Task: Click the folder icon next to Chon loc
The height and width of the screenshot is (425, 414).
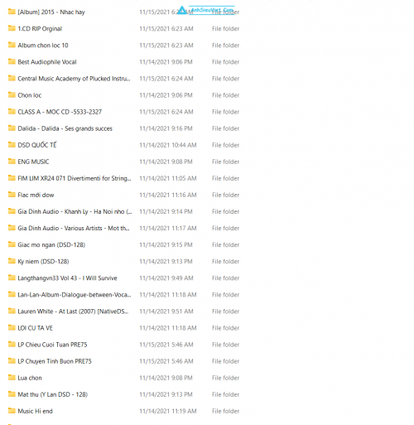Action: (x=12, y=94)
